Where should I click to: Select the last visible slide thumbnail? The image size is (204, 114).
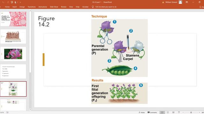(x=13, y=105)
